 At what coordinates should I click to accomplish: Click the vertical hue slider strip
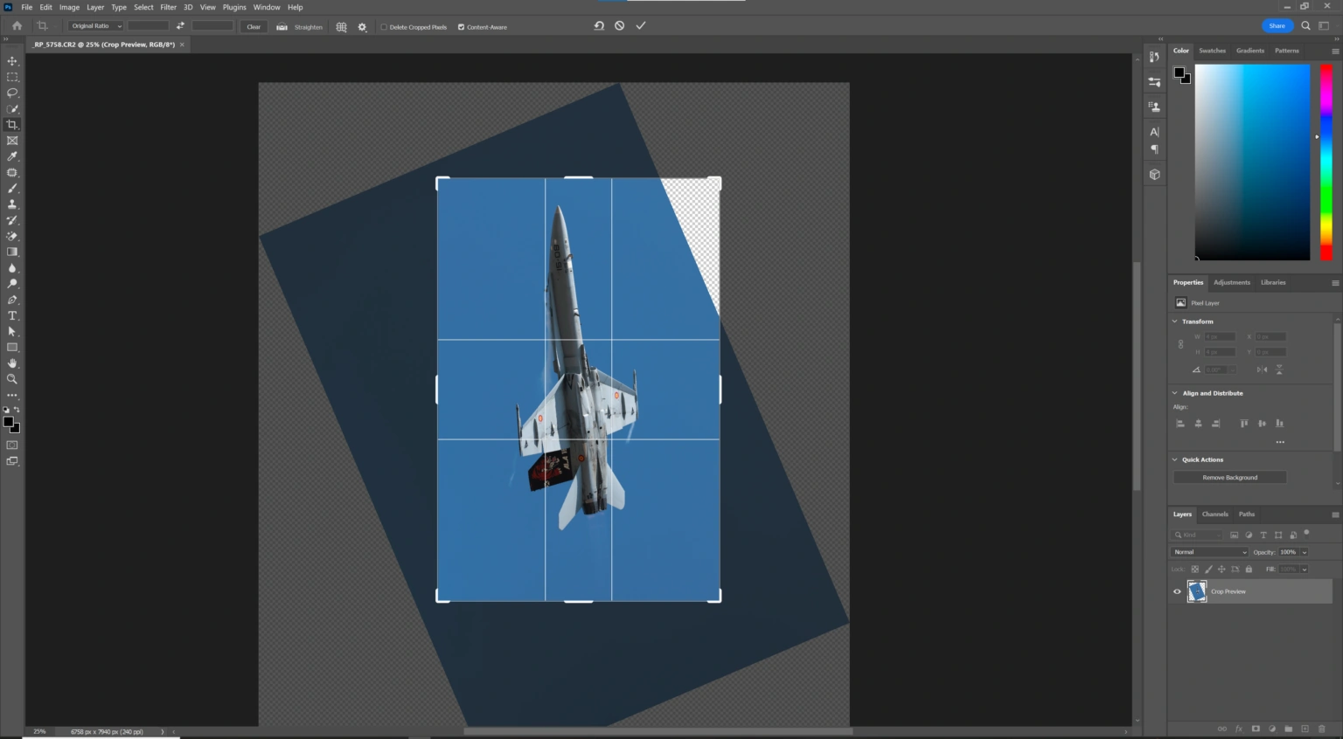[1326, 162]
